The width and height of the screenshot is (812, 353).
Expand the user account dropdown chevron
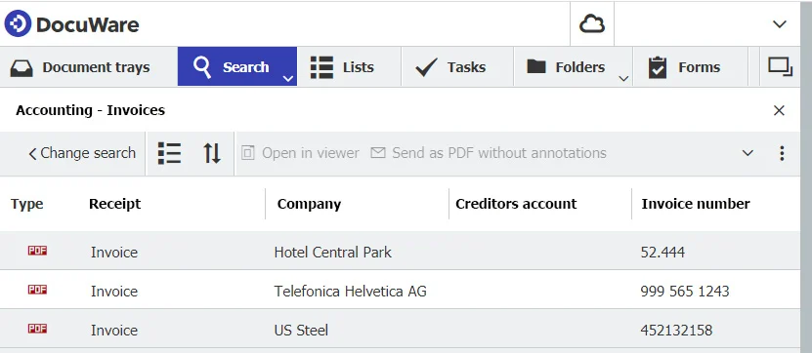[x=780, y=24]
